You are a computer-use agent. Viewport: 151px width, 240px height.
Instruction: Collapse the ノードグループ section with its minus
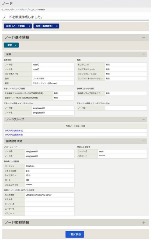click(x=143, y=119)
